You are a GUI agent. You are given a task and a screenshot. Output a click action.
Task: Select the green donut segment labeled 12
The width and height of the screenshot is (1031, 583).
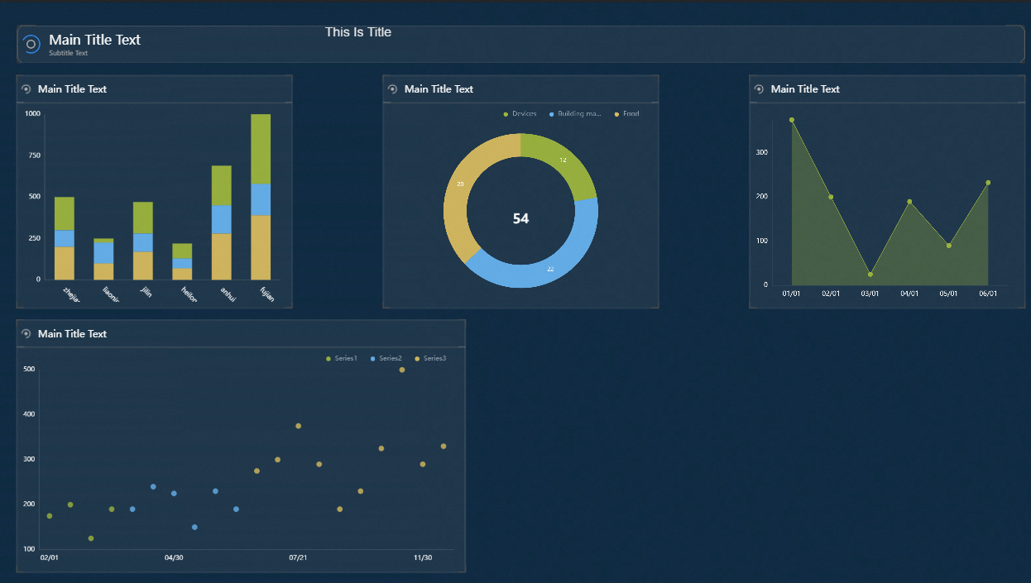point(563,160)
